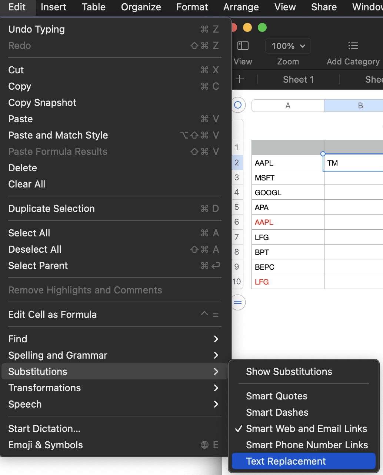This screenshot has width=383, height=475.
Task: Turn on Smart Dashes
Action: pos(277,412)
